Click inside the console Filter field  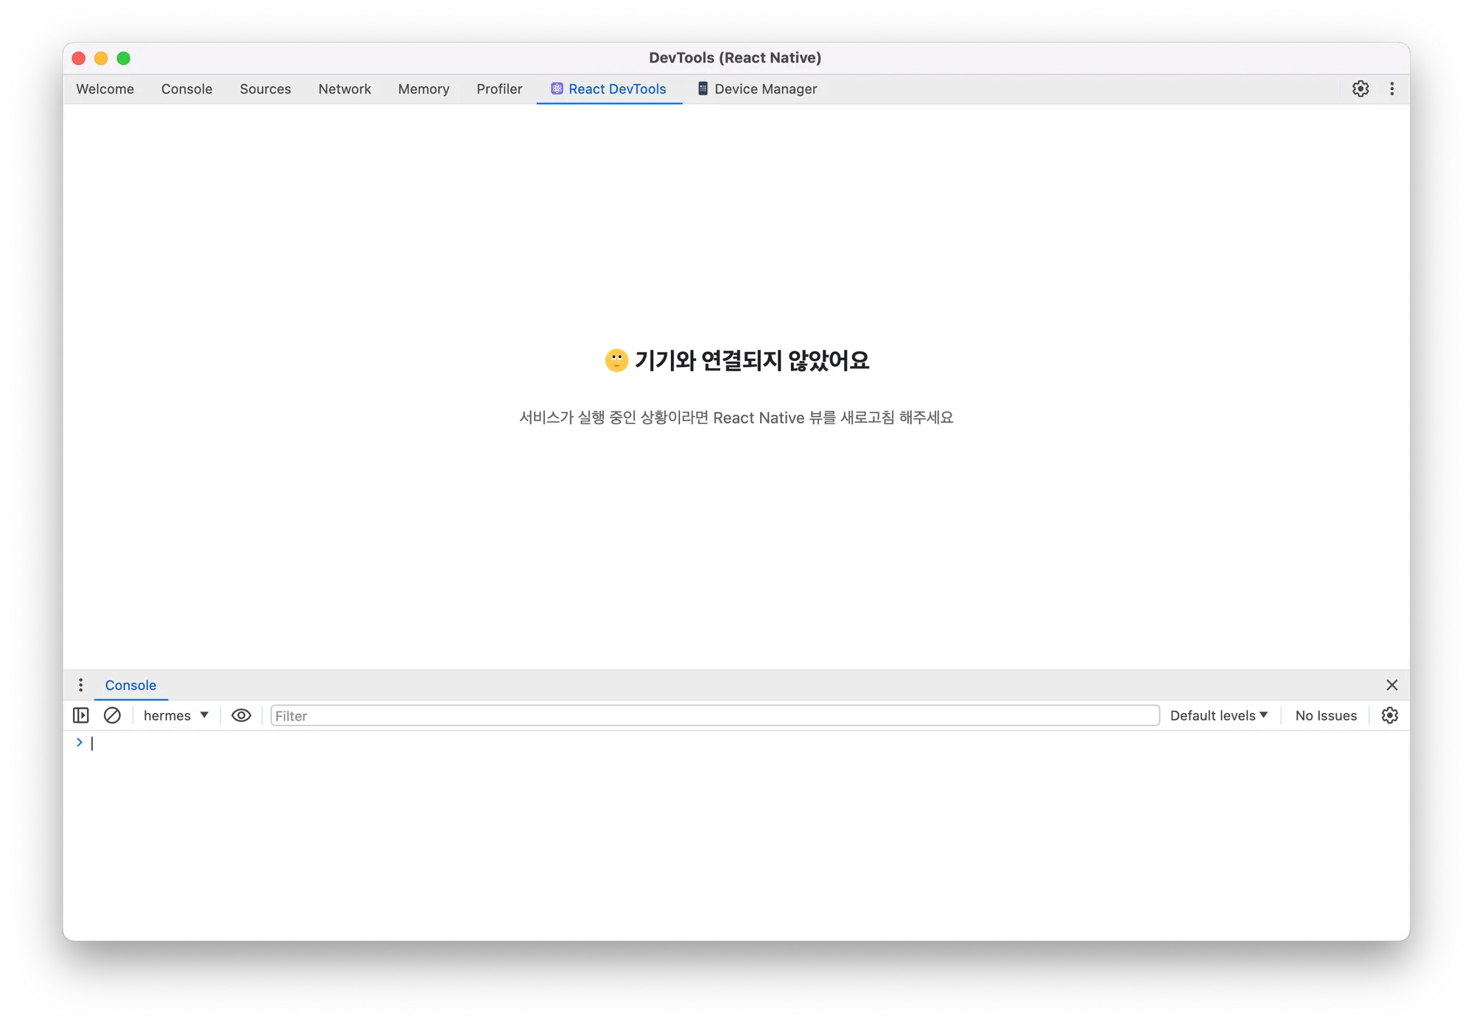click(x=516, y=715)
